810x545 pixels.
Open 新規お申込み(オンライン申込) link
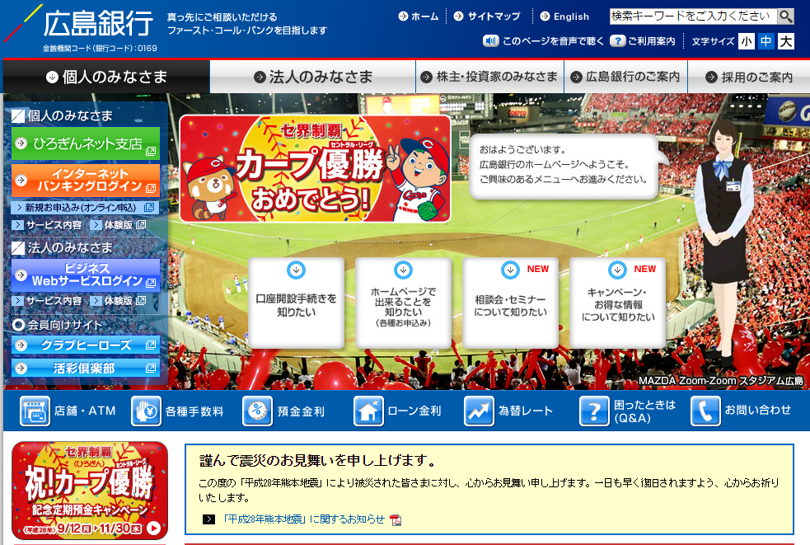click(85, 208)
